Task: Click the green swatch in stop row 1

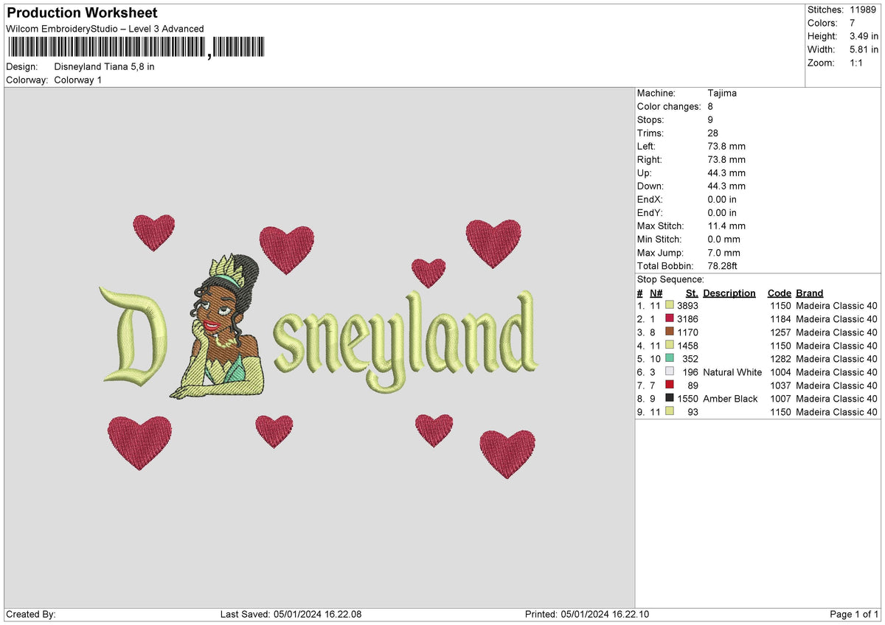Action: click(670, 306)
